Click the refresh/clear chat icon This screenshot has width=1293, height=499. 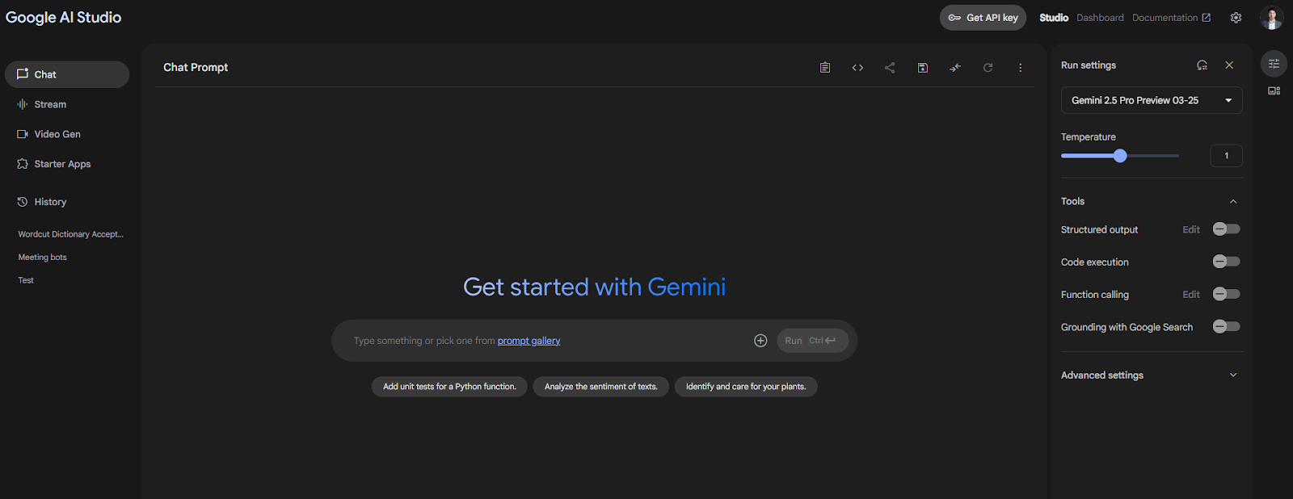(x=988, y=68)
